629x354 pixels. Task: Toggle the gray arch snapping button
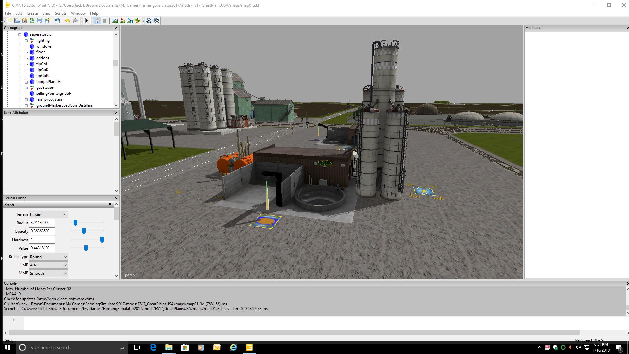point(105,21)
